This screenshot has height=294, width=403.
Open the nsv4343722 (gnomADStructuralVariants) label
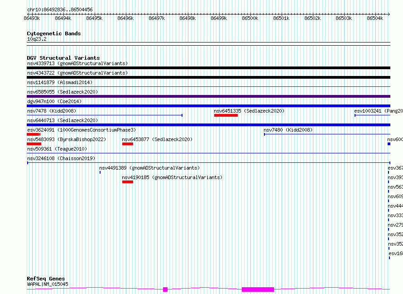(77, 73)
